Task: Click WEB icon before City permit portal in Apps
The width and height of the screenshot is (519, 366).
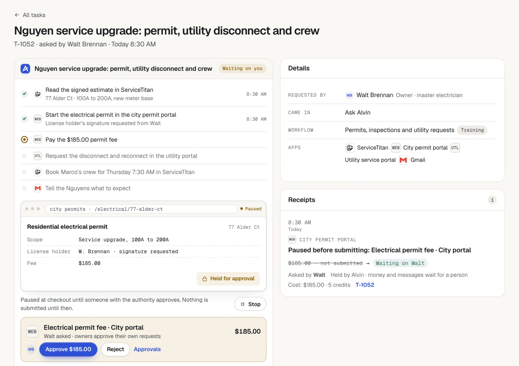Action: point(396,148)
